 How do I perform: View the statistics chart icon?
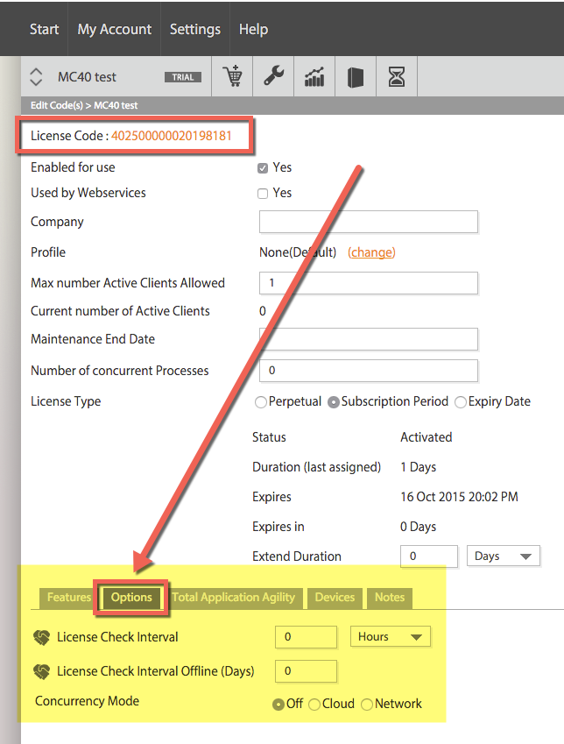pos(314,77)
